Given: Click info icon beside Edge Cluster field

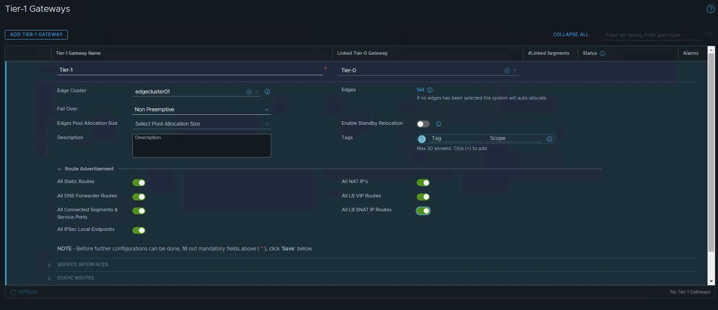Looking at the screenshot, I should 267,92.
